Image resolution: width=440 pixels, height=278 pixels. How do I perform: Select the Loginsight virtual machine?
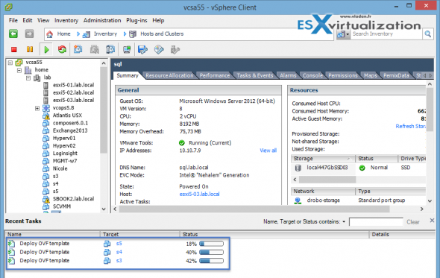point(65,154)
